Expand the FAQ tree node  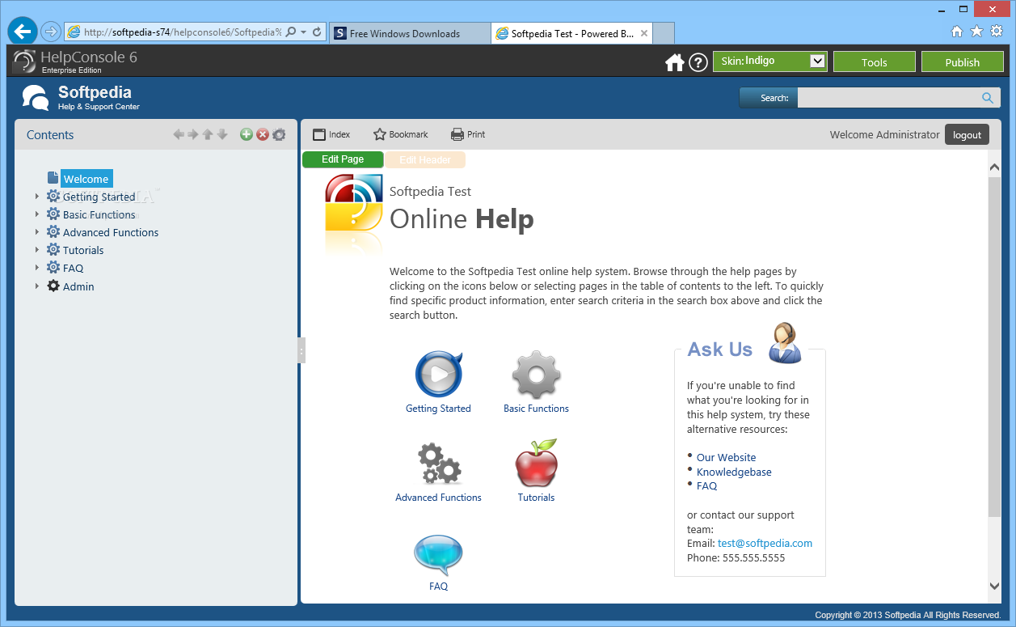click(36, 268)
